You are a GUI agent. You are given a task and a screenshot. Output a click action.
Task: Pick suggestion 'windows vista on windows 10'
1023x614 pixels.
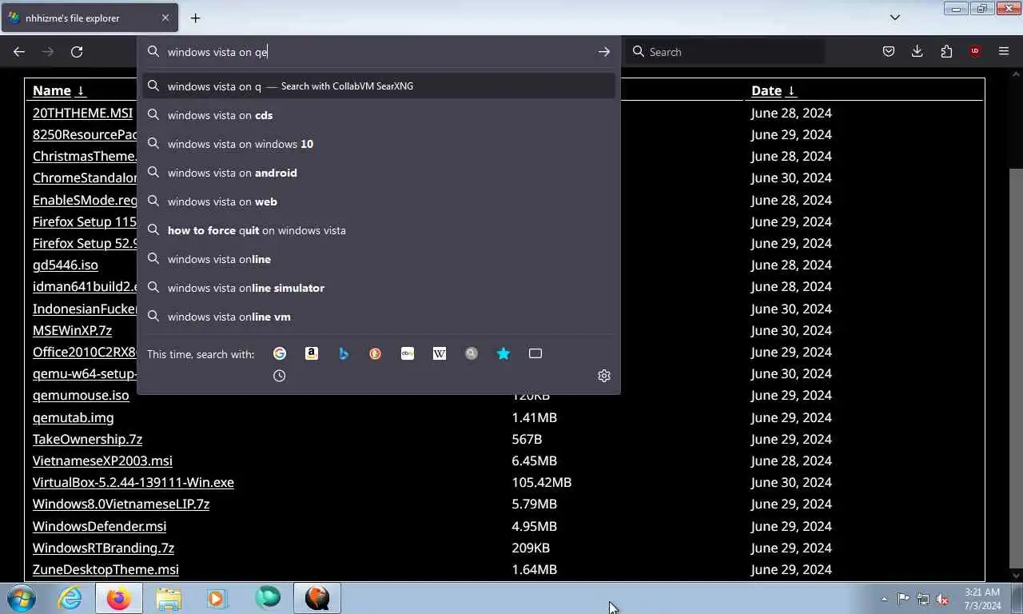click(x=379, y=144)
